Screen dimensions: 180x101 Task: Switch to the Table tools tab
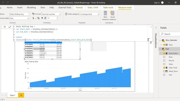coord(108,8)
